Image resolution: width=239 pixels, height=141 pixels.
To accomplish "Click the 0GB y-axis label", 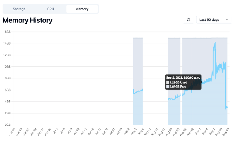I will (7, 125).
